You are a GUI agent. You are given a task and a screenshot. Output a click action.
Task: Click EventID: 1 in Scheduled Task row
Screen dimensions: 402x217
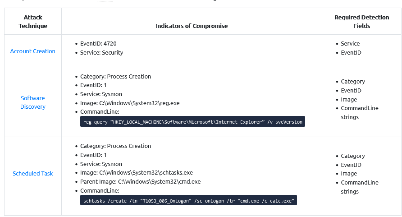coord(93,155)
